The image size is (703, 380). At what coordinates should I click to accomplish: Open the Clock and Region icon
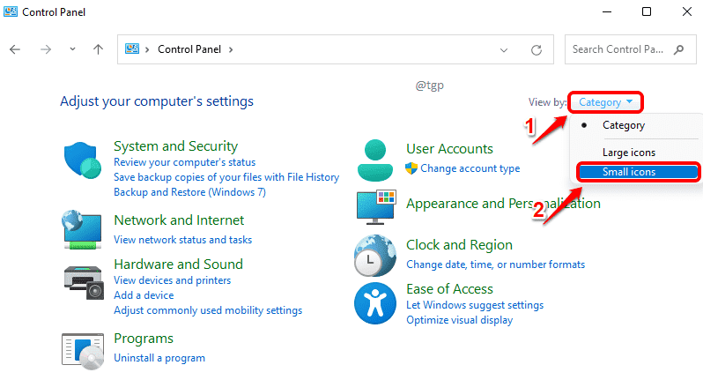coord(376,256)
